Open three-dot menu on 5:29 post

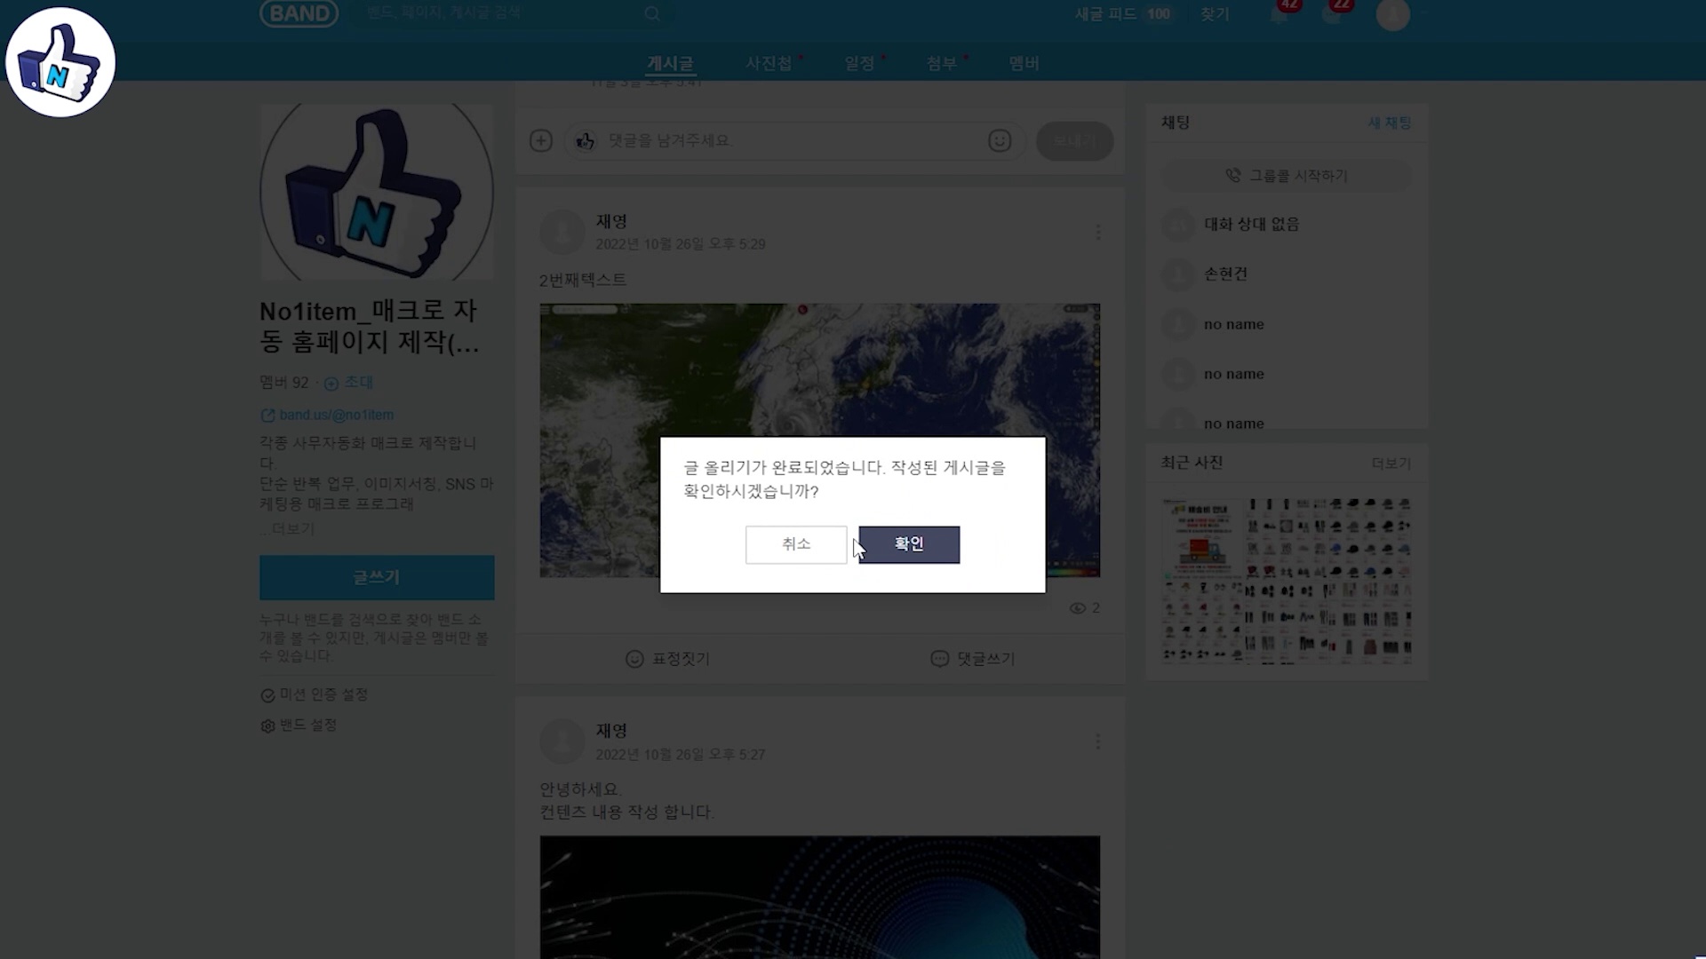(1098, 233)
